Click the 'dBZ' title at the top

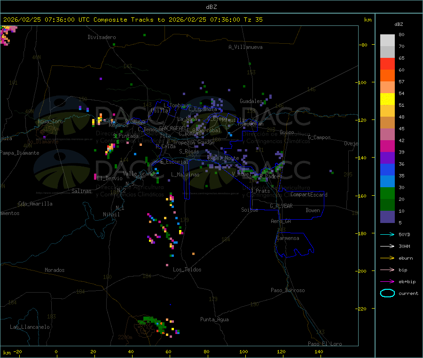(211, 7)
